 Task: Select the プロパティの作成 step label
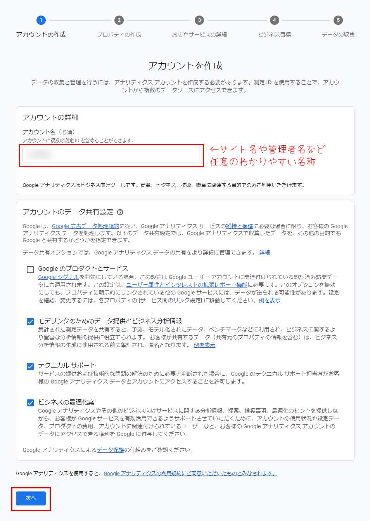[119, 35]
